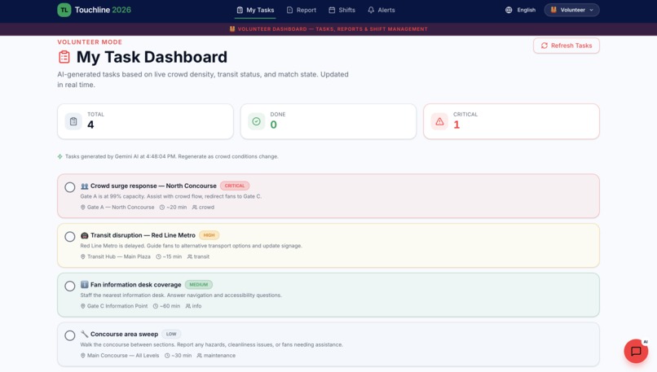The image size is (657, 372).
Task: Click the people icon beside maintenance tag
Action: 200,355
